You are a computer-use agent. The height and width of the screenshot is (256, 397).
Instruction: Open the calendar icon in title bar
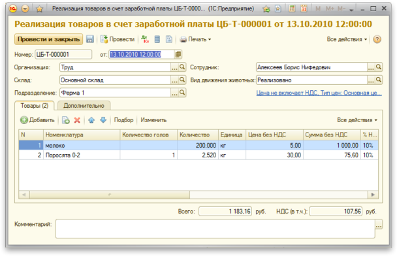(x=304, y=9)
